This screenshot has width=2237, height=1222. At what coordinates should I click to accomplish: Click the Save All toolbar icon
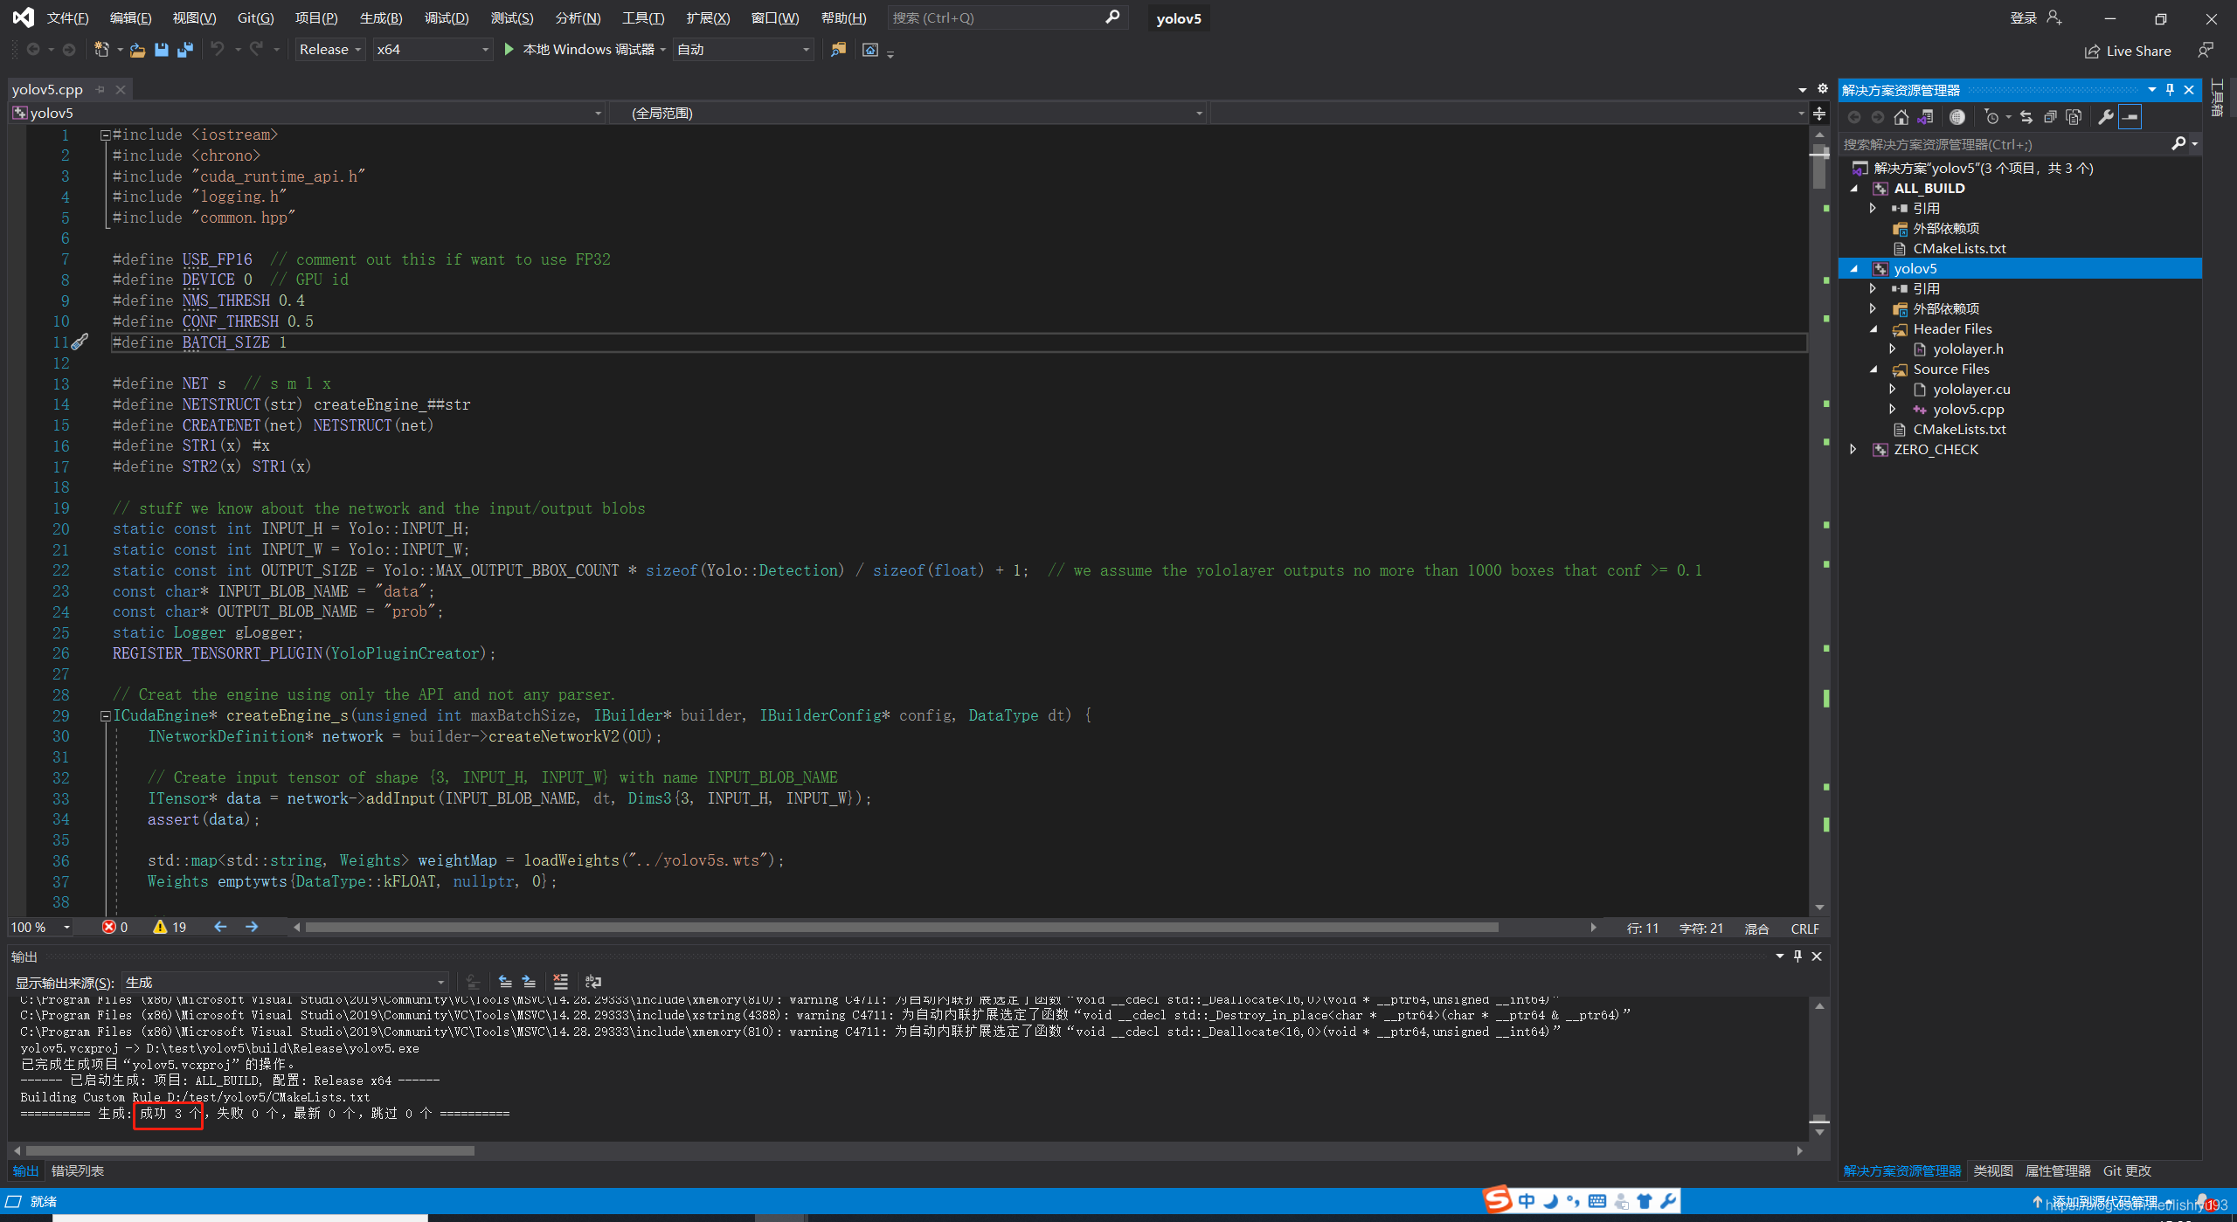184,50
